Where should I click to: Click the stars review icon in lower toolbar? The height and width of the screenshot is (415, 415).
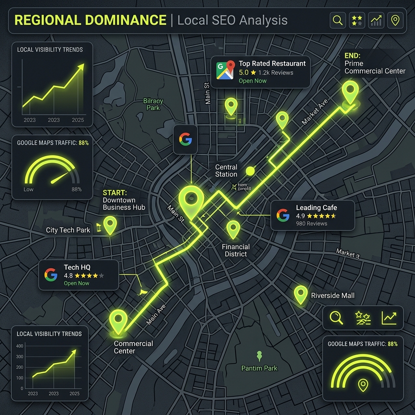point(363,318)
